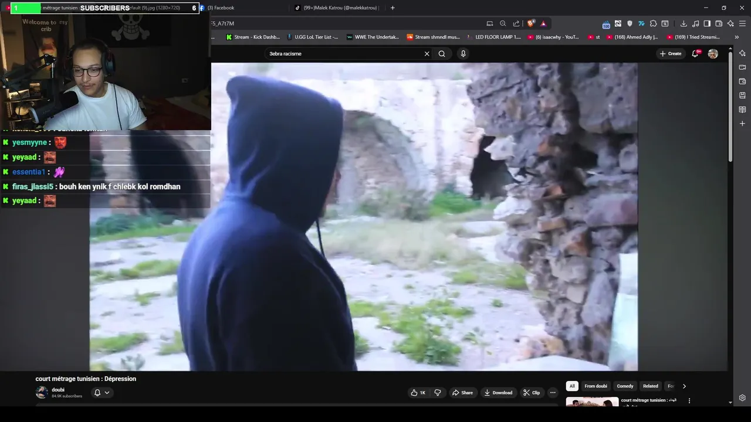The height and width of the screenshot is (422, 751).
Task: Toggle the browser sidebar panel icon
Action: click(x=707, y=23)
